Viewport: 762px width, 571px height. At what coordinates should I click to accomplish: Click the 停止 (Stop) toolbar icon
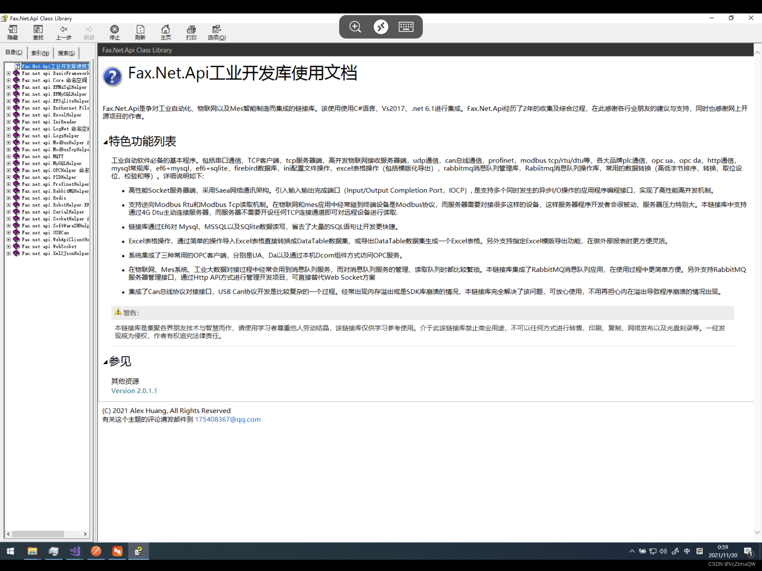pos(114,32)
